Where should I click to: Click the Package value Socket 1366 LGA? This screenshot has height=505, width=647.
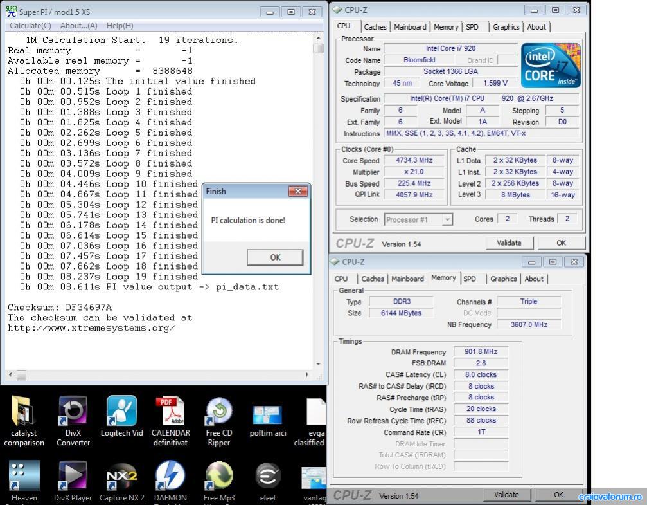click(450, 71)
